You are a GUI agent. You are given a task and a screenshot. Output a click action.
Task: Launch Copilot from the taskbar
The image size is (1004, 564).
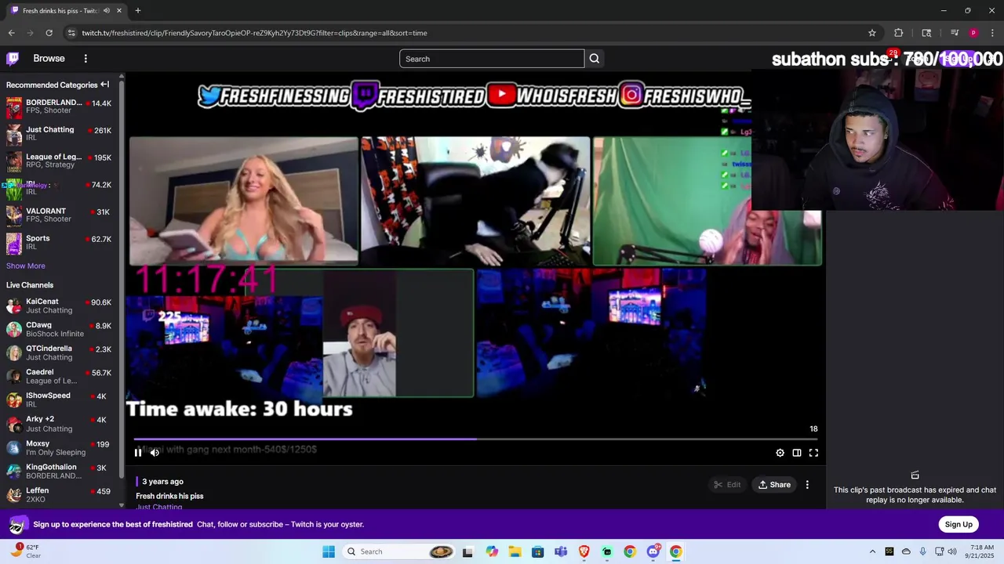pyautogui.click(x=492, y=551)
